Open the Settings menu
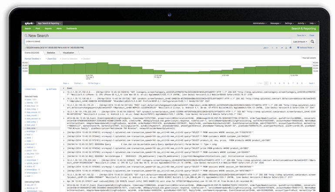Image resolution: width=335 pixels, height=192 pixels. tap(289, 23)
